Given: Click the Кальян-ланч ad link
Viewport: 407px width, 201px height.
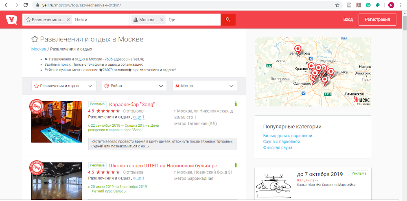Looking at the screenshot, I should pos(308,180).
